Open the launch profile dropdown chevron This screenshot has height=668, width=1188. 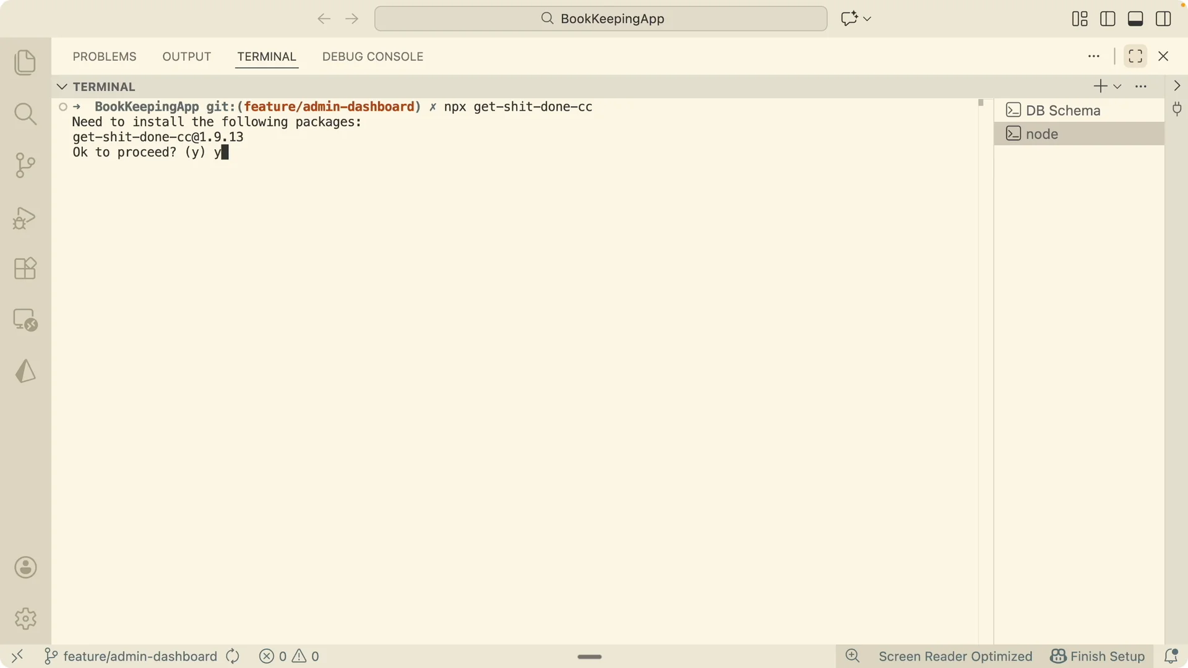pos(1117,87)
